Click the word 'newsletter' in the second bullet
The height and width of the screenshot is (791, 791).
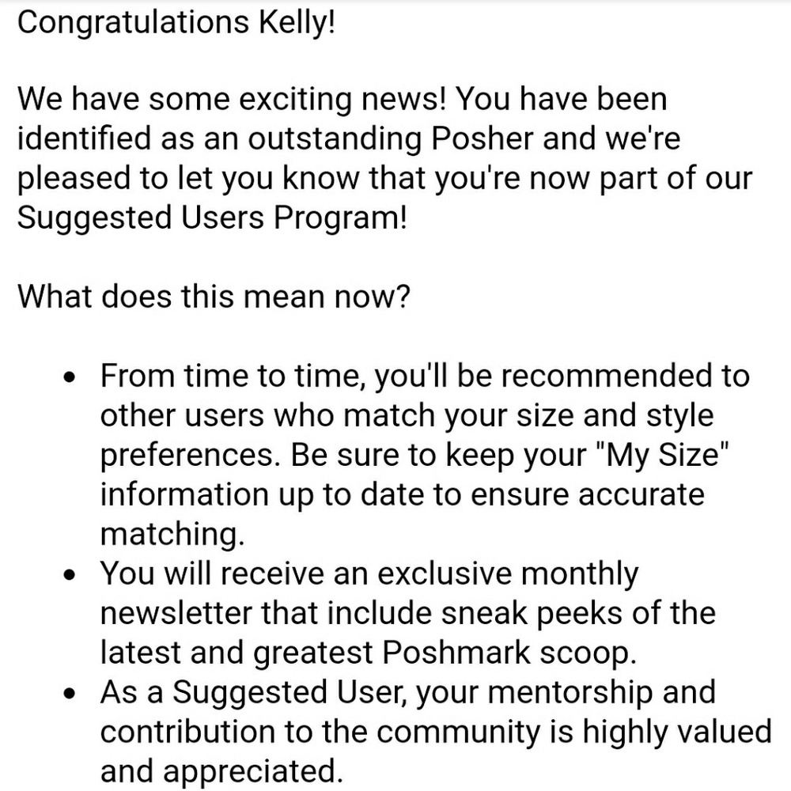(176, 613)
